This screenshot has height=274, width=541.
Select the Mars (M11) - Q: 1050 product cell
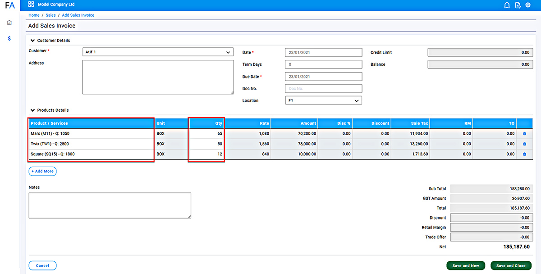[91, 134]
